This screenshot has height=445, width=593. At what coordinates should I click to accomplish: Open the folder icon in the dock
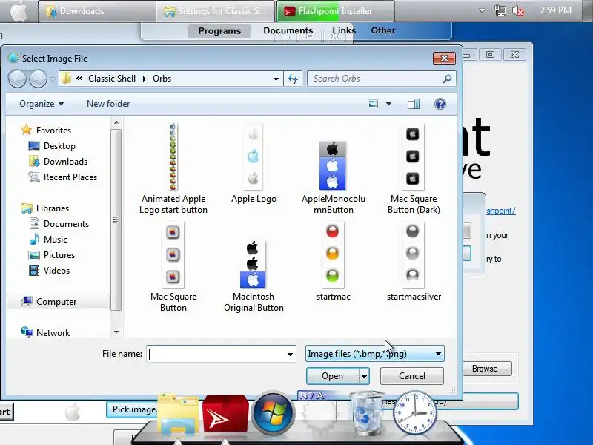coord(178,415)
